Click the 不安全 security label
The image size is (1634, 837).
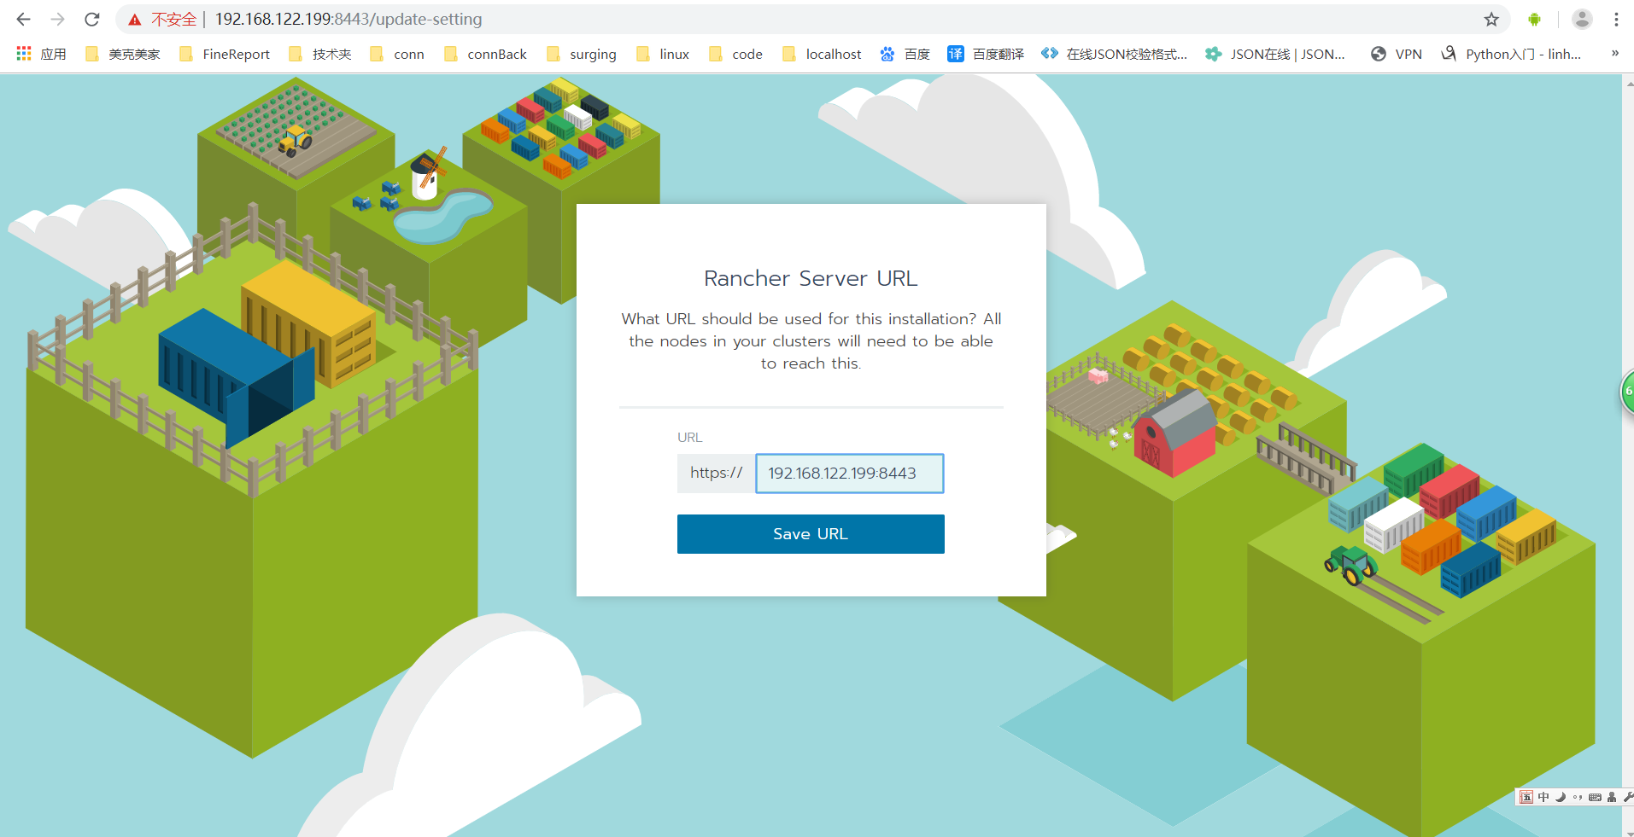pos(173,20)
